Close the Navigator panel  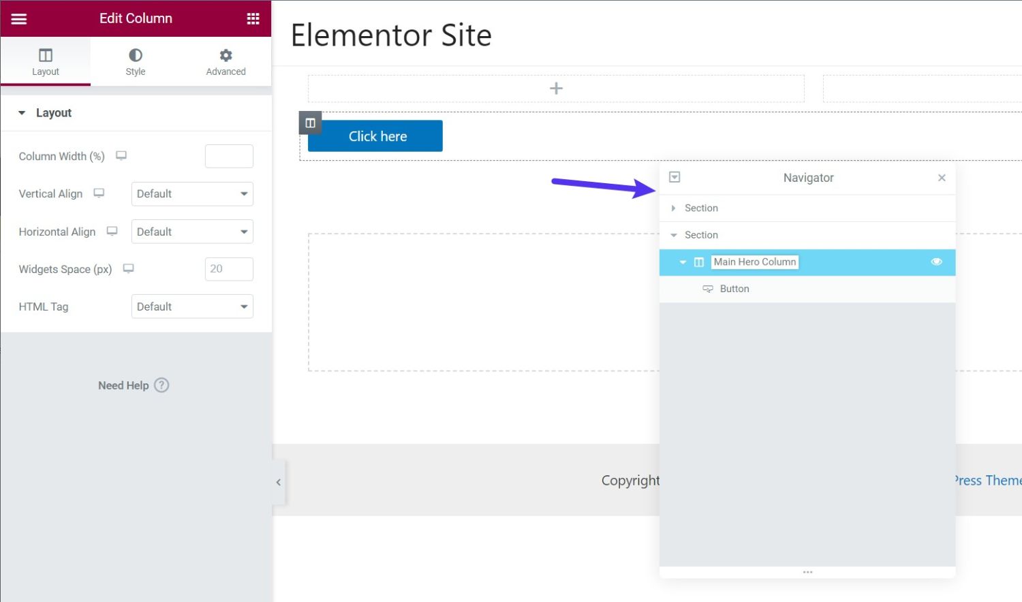pos(941,177)
